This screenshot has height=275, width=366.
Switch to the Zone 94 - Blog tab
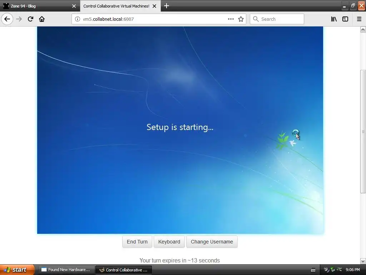point(40,6)
